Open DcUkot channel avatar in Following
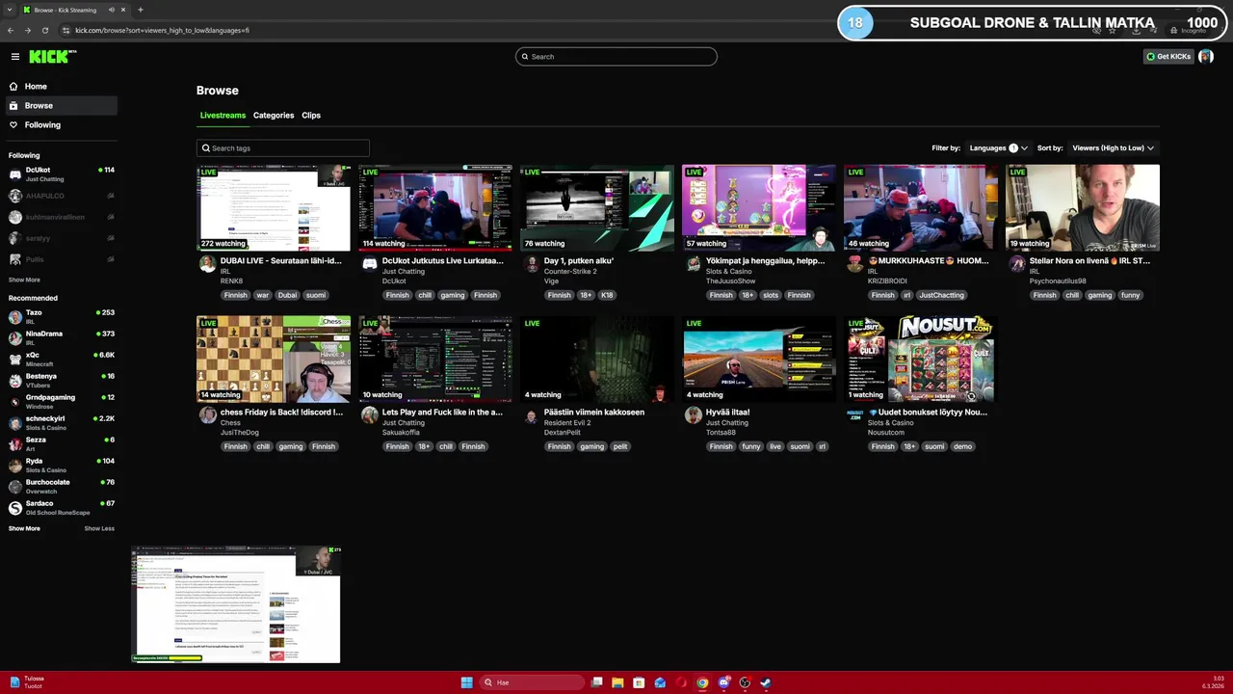The width and height of the screenshot is (1233, 694). pos(14,174)
